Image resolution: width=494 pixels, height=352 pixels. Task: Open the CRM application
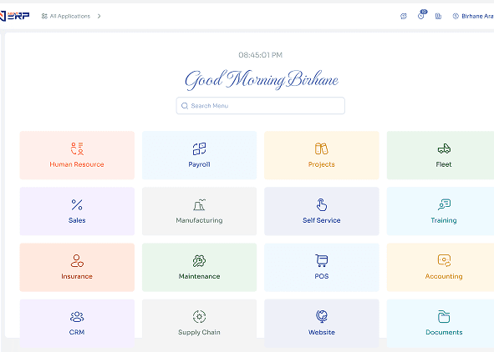click(77, 323)
